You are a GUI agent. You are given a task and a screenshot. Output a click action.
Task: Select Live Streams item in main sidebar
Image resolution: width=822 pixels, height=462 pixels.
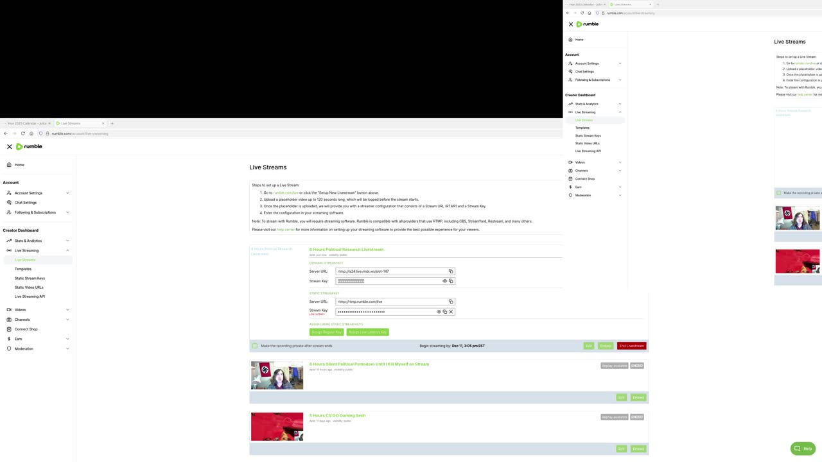(x=25, y=260)
